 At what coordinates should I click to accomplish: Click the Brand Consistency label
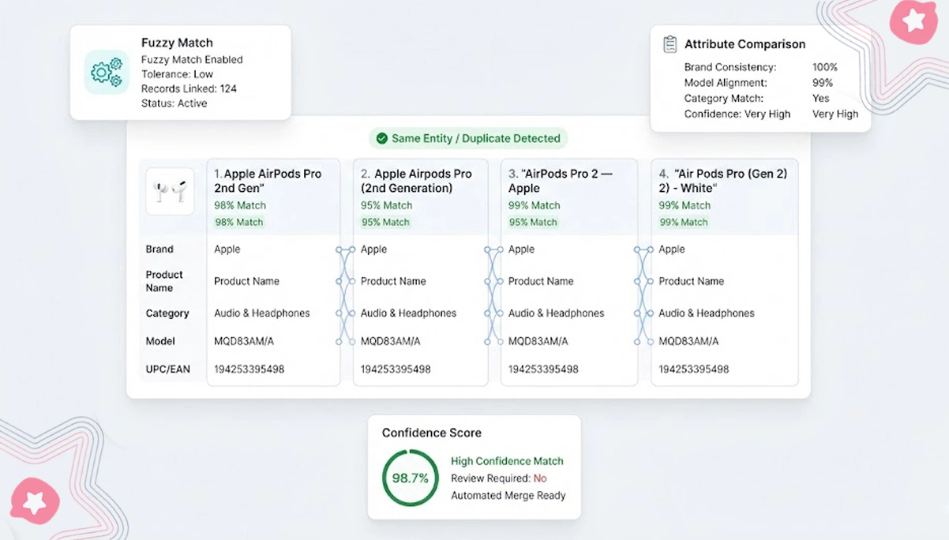click(x=730, y=67)
